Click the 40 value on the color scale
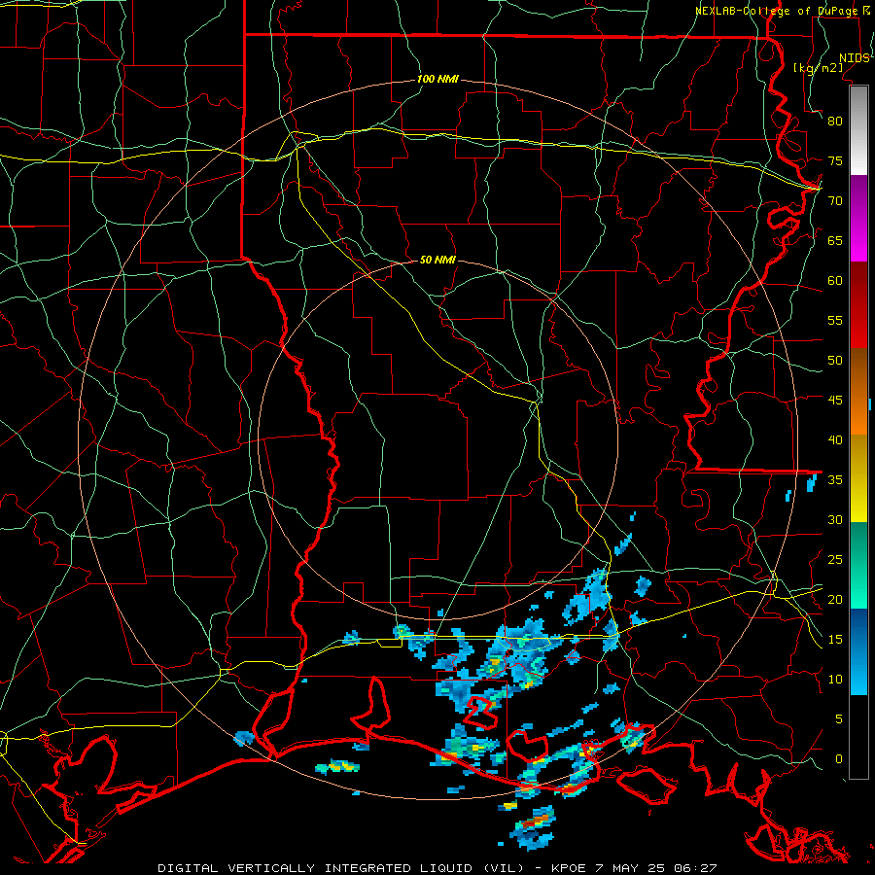 pyautogui.click(x=835, y=440)
